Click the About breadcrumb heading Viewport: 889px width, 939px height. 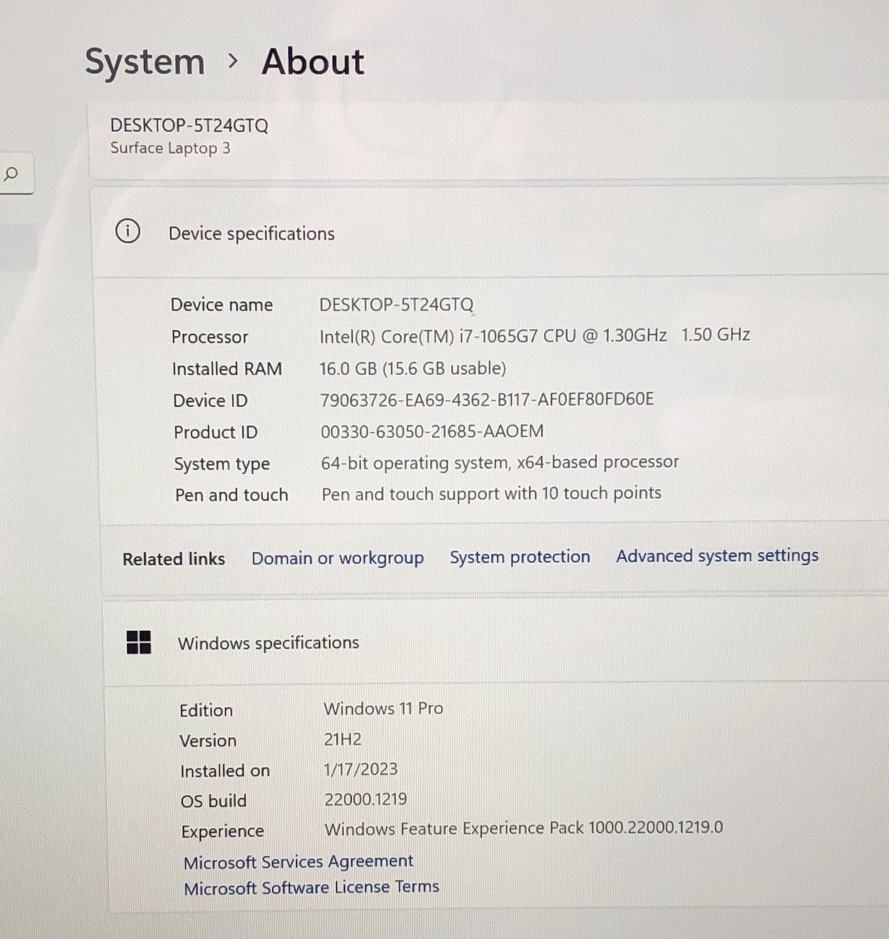pyautogui.click(x=313, y=61)
